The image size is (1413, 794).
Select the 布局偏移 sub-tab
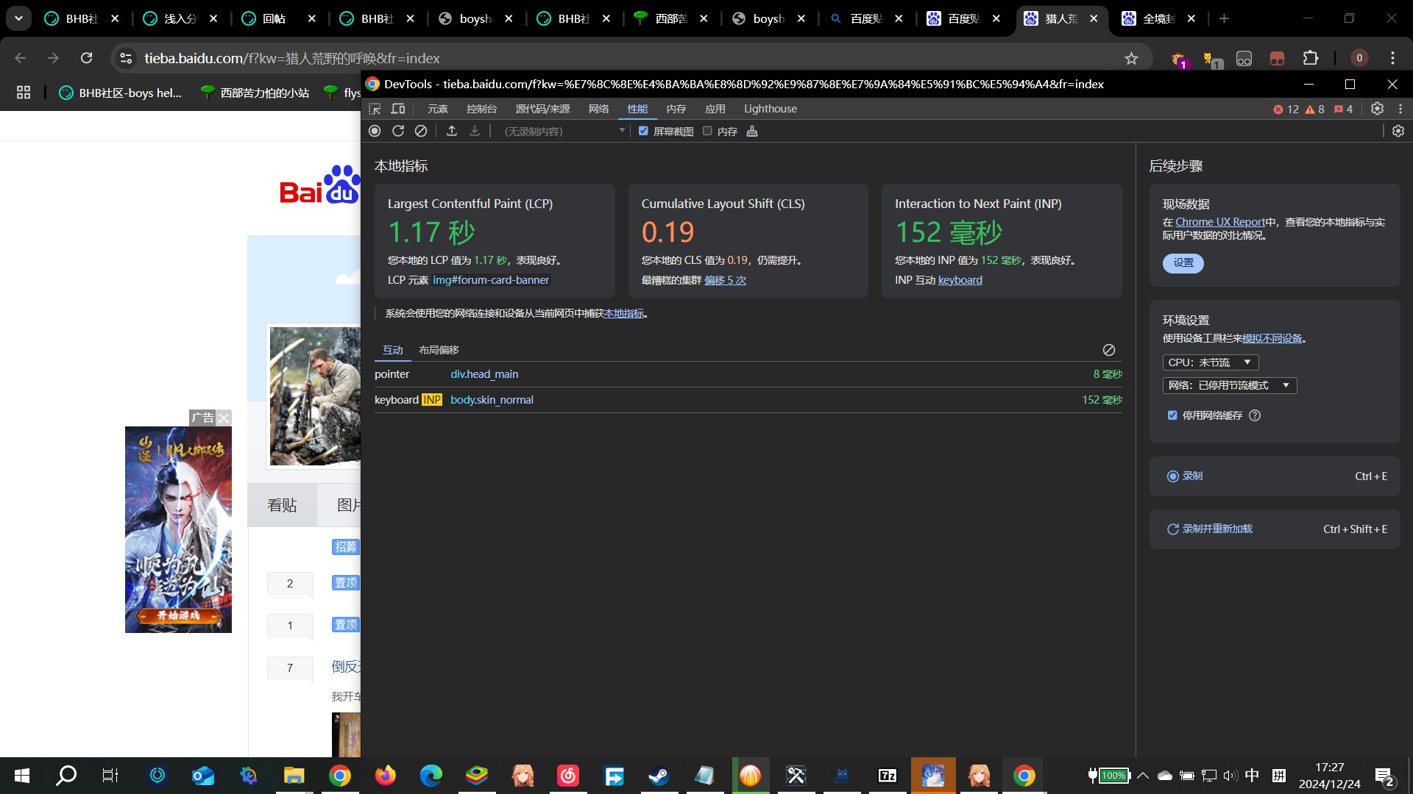click(439, 350)
